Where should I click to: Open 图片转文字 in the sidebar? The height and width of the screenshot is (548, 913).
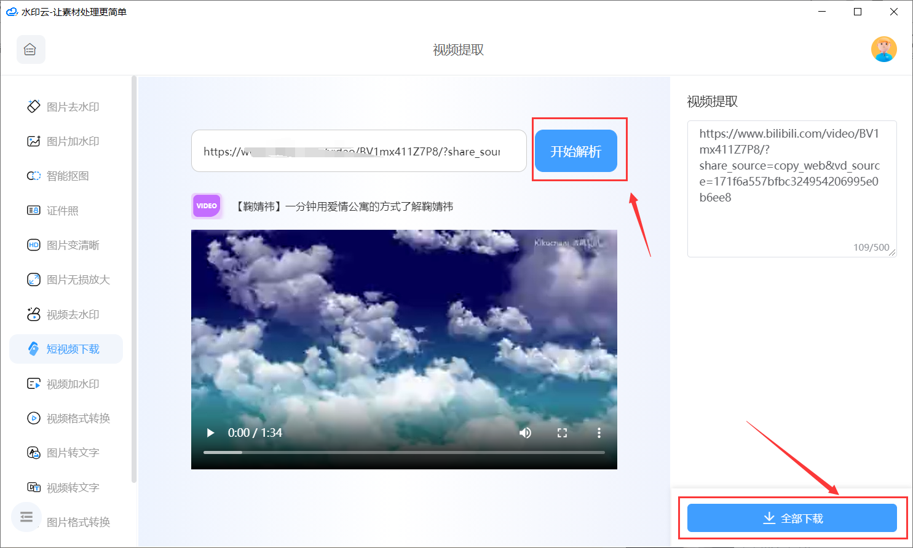click(66, 453)
